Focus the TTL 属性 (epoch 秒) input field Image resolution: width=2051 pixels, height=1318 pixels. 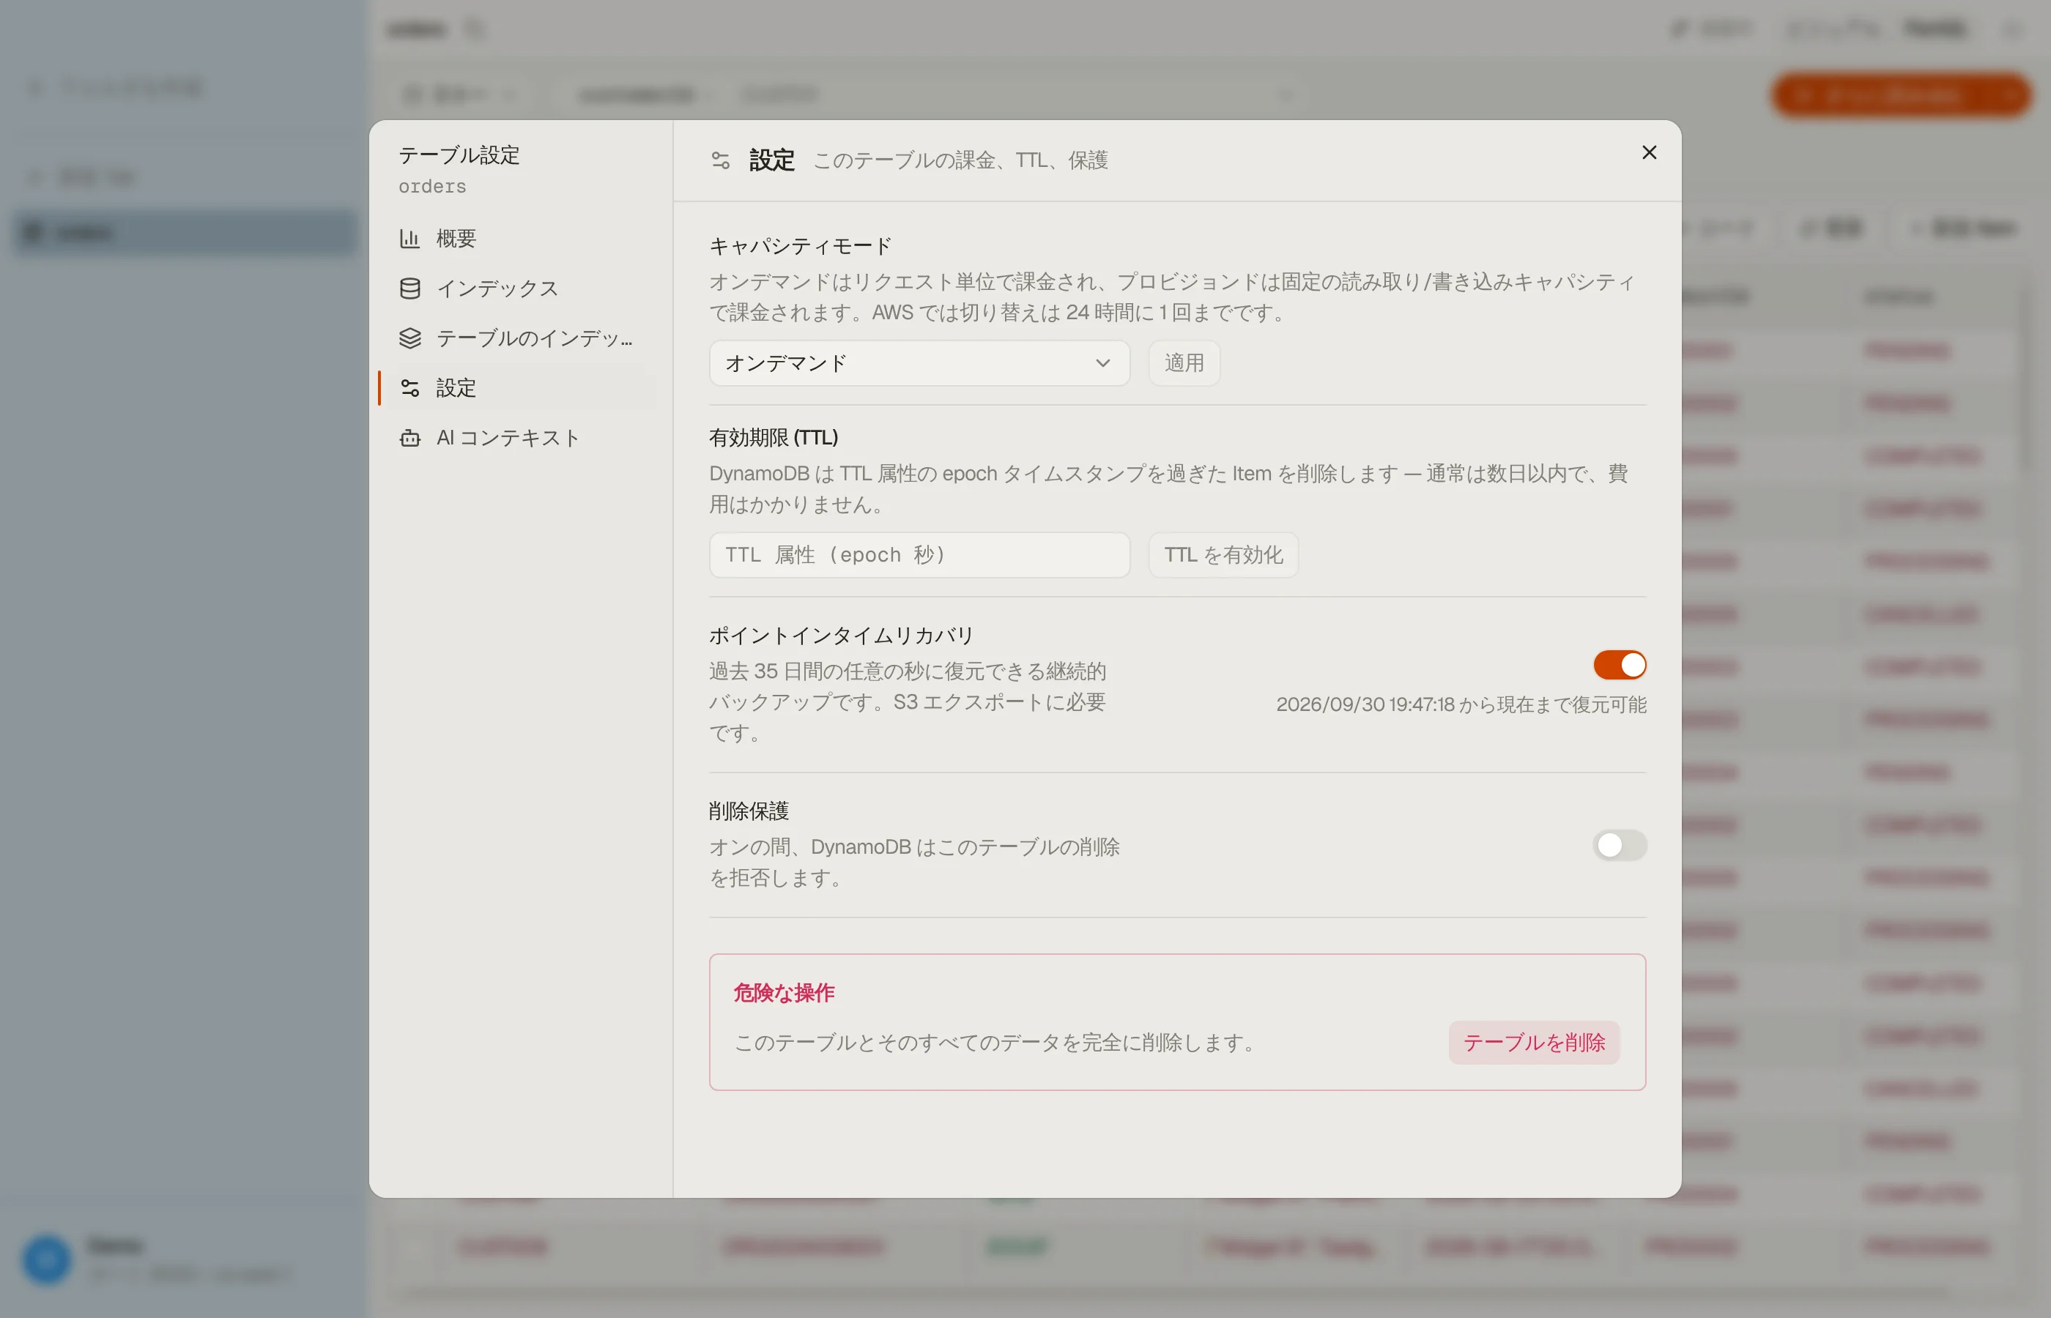click(919, 554)
